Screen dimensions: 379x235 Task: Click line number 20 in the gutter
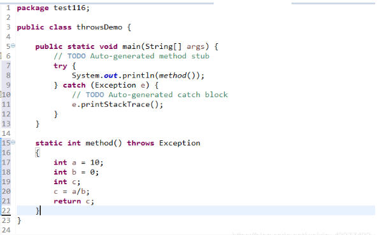6,191
